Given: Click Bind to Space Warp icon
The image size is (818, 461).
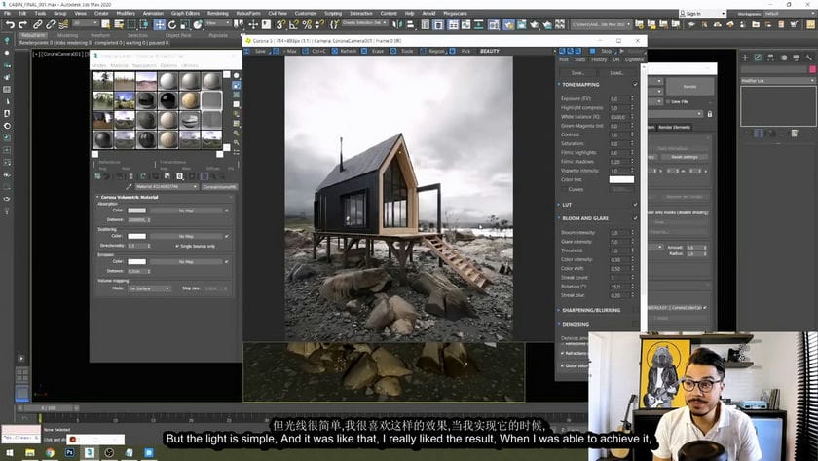Looking at the screenshot, I should coord(63,24).
